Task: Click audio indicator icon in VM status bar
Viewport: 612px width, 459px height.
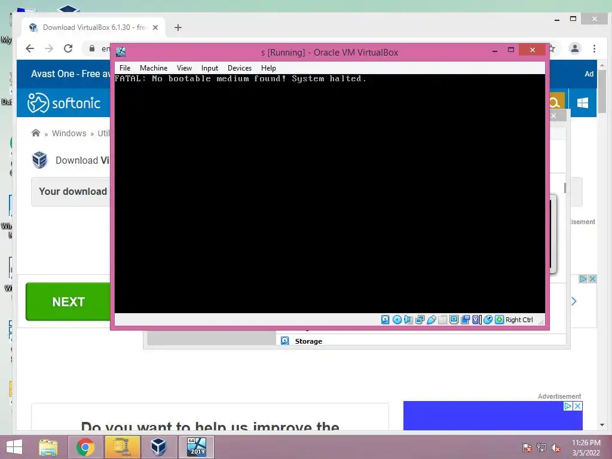Action: click(408, 320)
